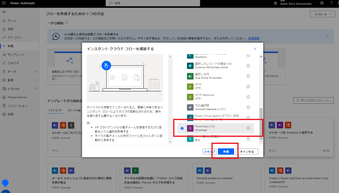Expand the AI Builder section in sidebar
The height and width of the screenshot is (193, 339).
35,89
